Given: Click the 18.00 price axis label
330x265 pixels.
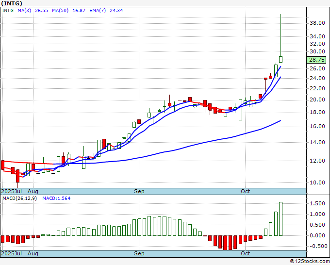Looking at the screenshot, I should point(317,112).
